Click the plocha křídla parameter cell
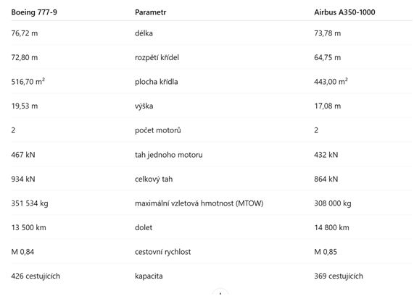The image size is (414, 296). click(157, 82)
